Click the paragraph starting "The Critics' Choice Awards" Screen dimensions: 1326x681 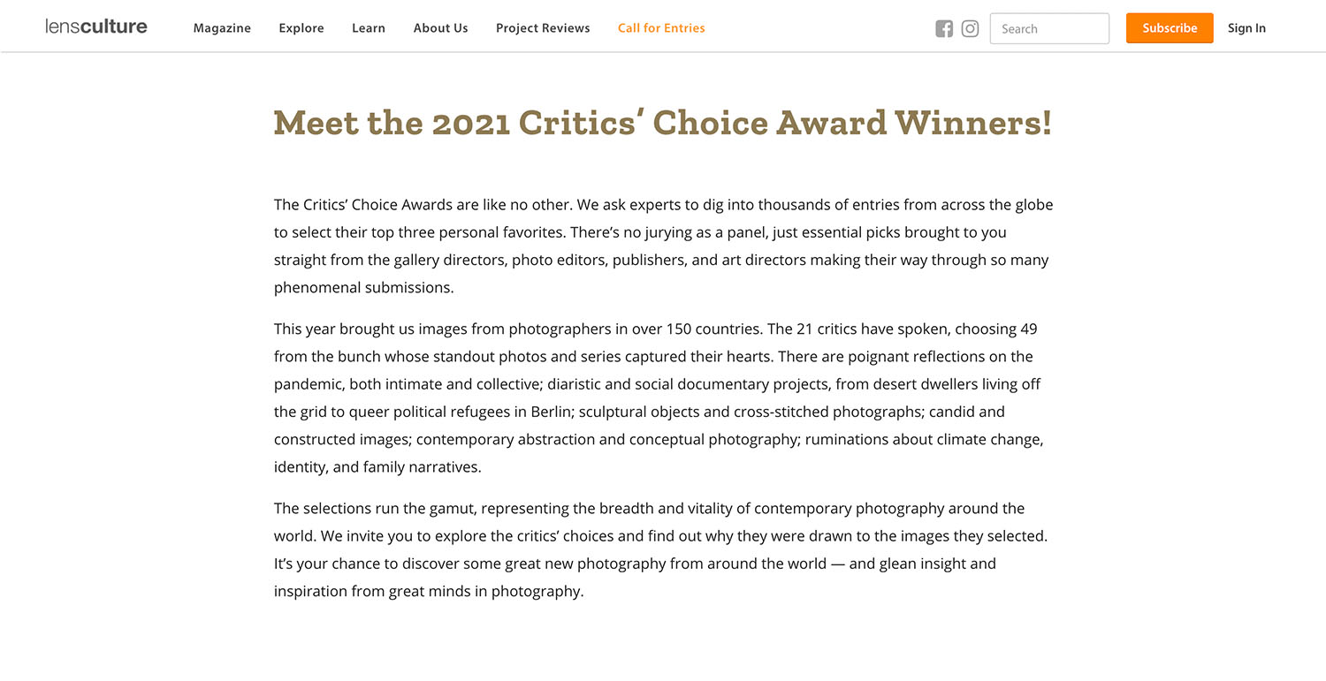(663, 246)
